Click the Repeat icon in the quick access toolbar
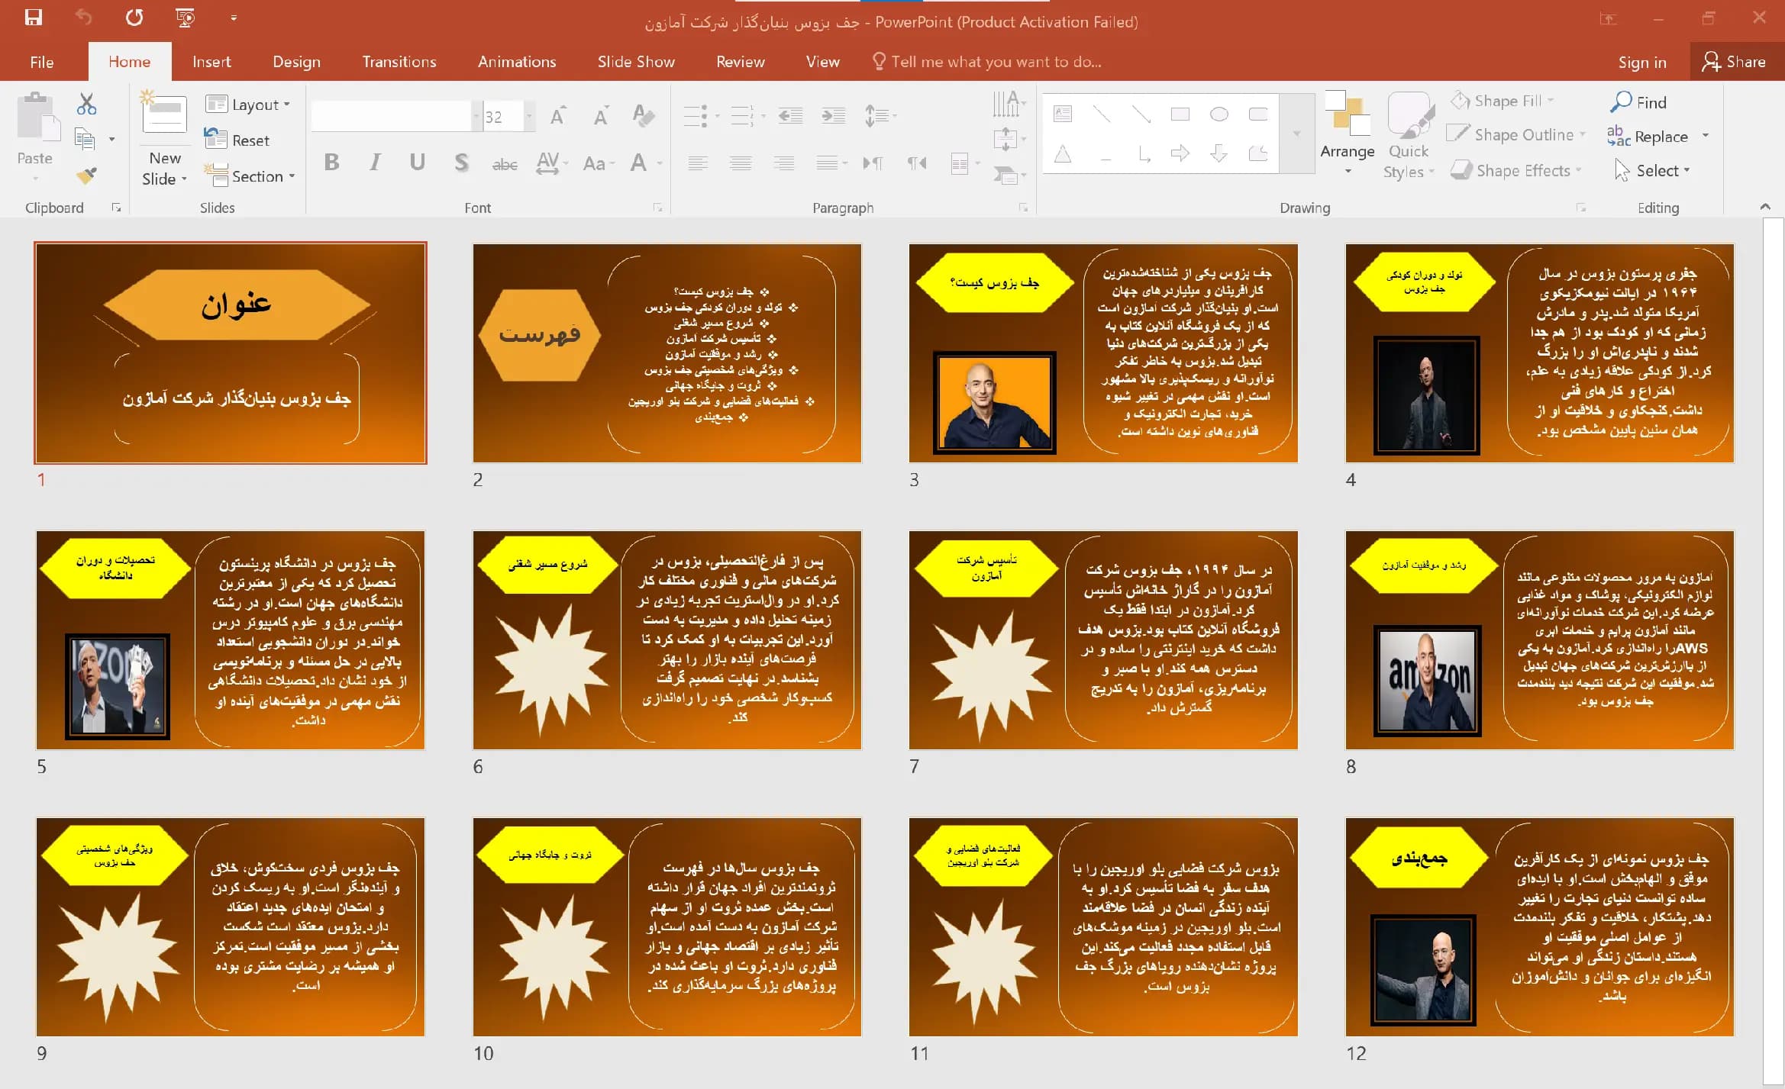The height and width of the screenshot is (1089, 1785). 134,17
